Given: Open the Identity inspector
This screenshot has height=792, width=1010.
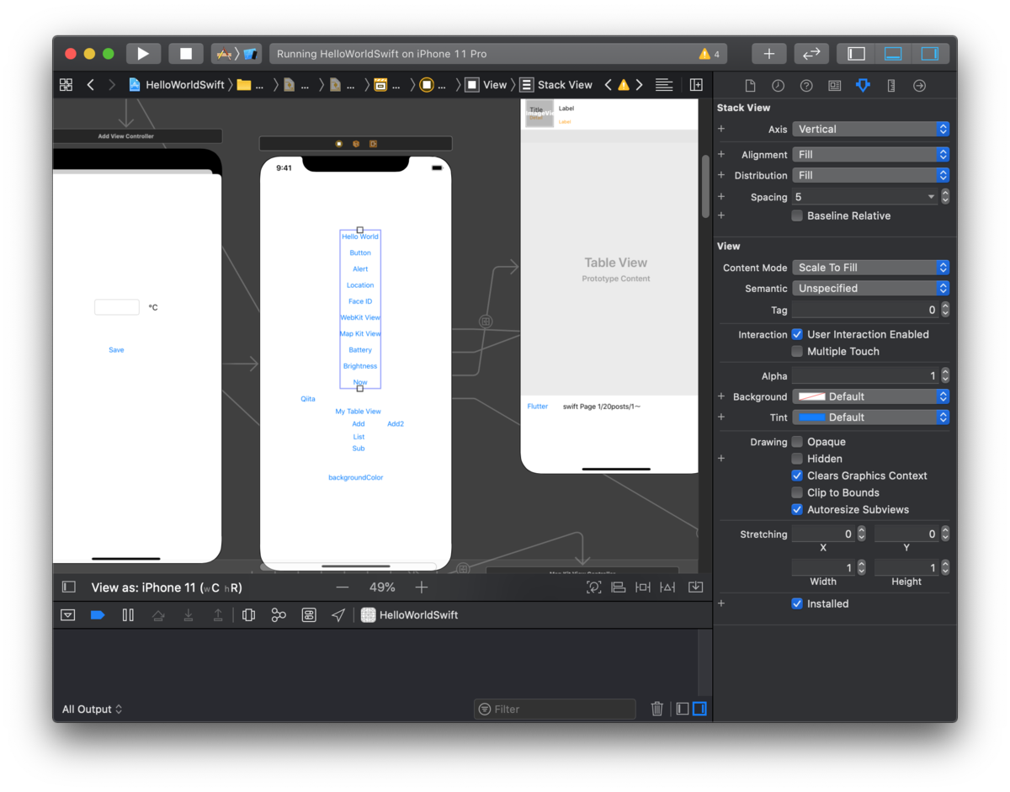Looking at the screenshot, I should pos(834,85).
